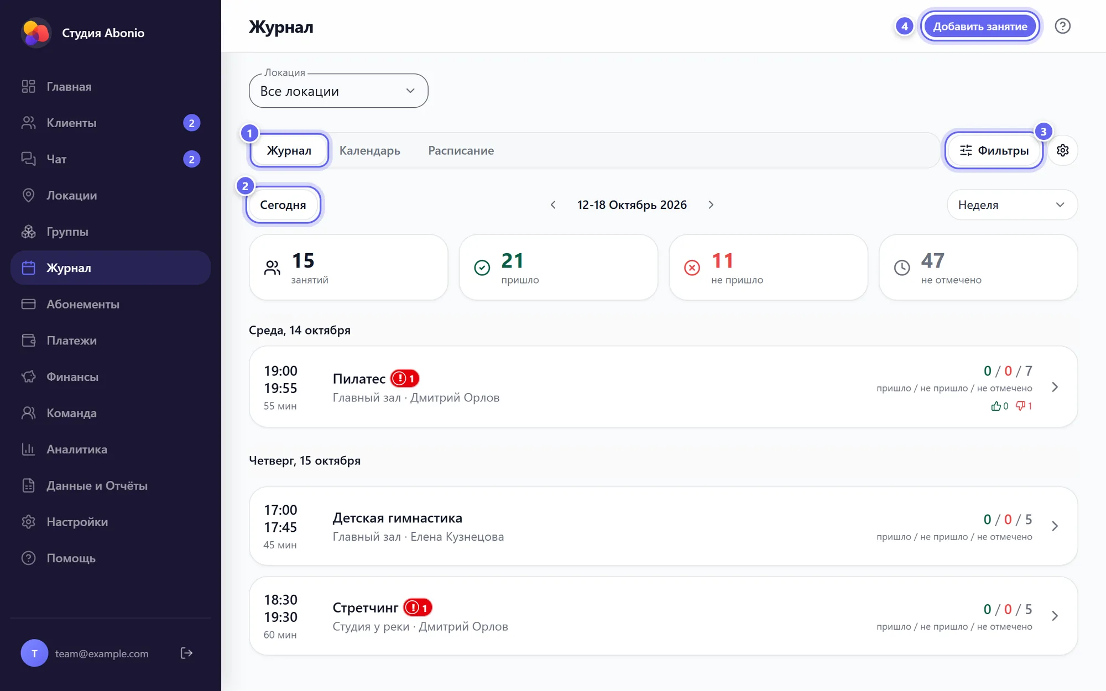Viewport: 1106px width, 691px height.
Task: Jump to Сегодня
Action: coord(283,205)
